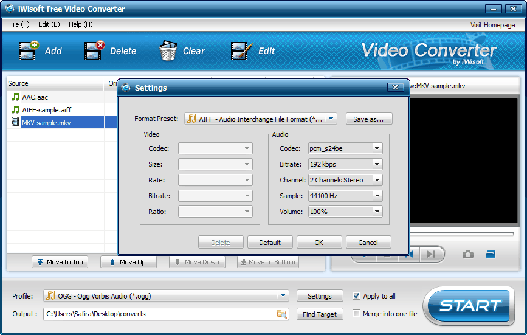The height and width of the screenshot is (335, 527).
Task: Open the Format Preset dropdown
Action: point(261,119)
